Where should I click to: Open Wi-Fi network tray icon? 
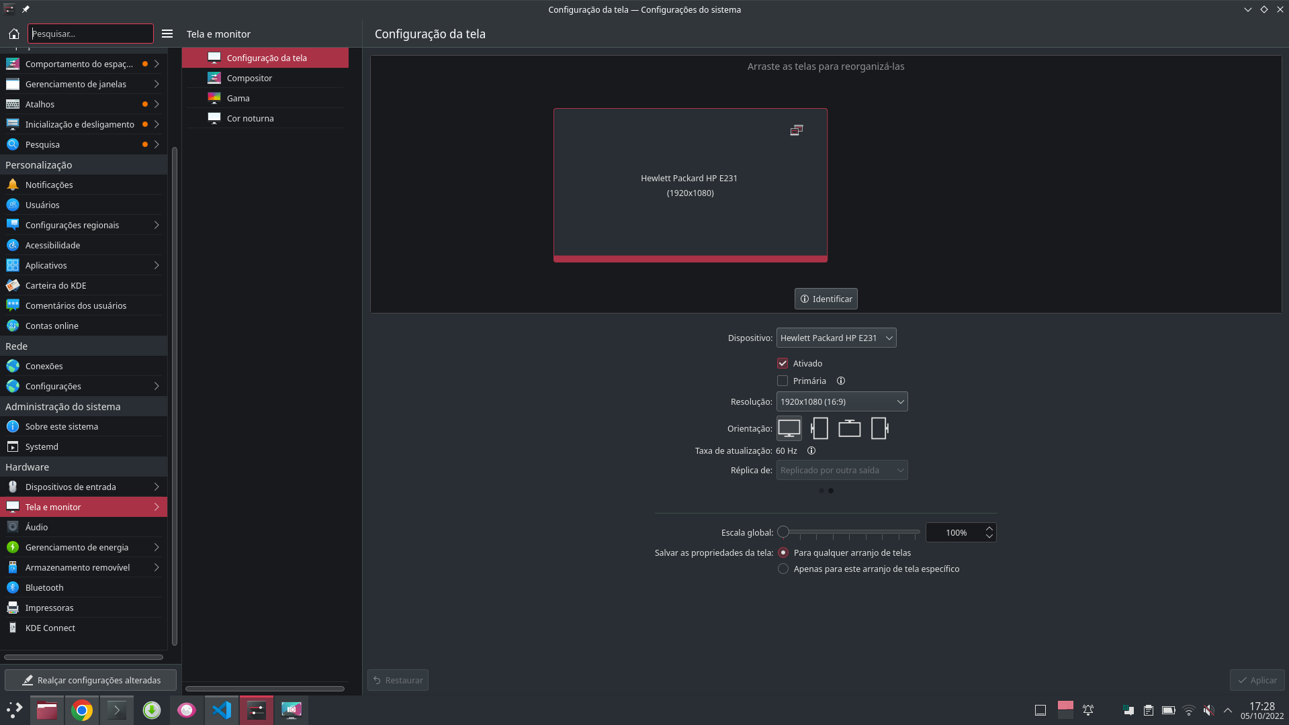[1189, 710]
